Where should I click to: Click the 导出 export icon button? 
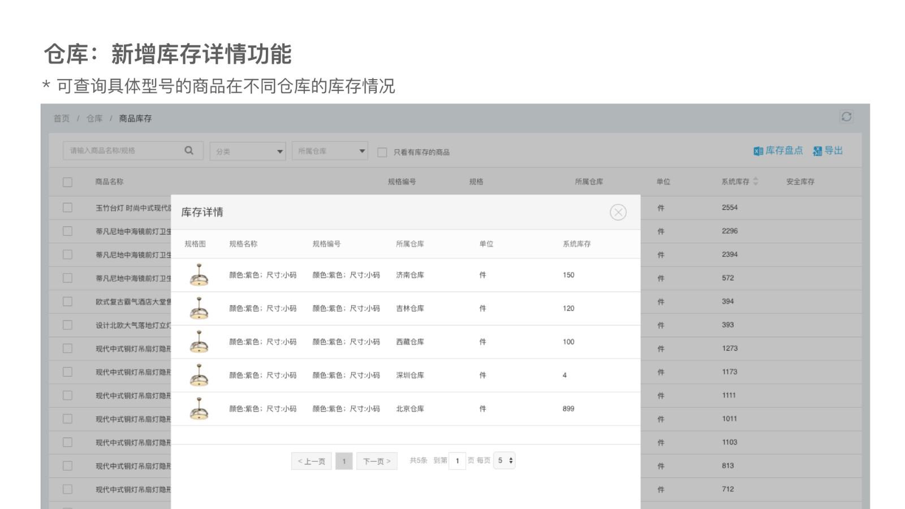pyautogui.click(x=828, y=150)
